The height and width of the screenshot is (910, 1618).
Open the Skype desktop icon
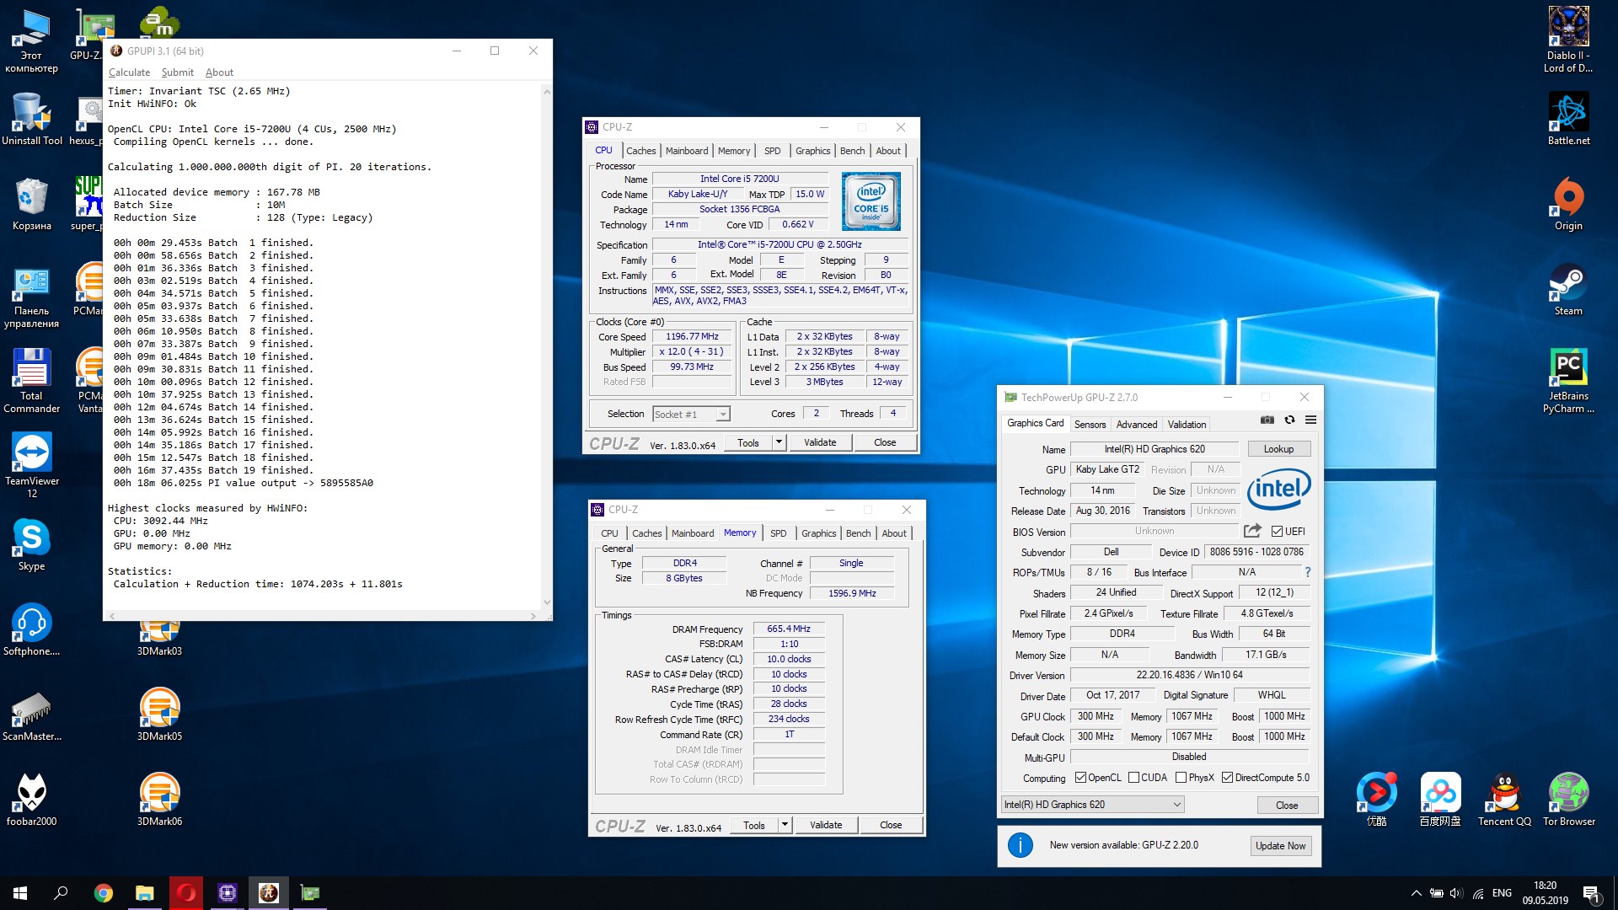click(32, 544)
